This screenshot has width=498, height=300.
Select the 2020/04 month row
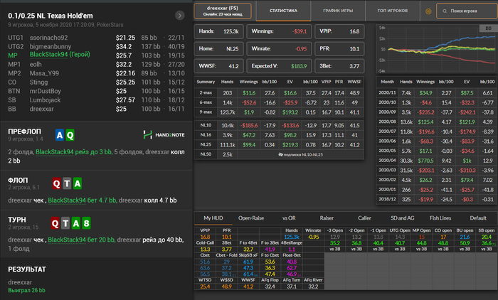(x=388, y=161)
